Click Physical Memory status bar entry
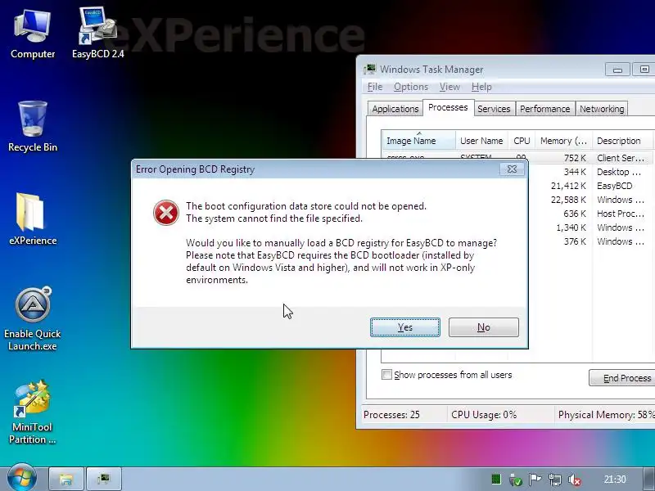The height and width of the screenshot is (491, 655). [x=606, y=415]
